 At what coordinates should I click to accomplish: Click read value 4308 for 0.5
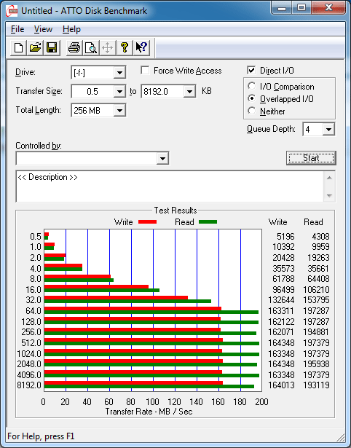click(320, 237)
